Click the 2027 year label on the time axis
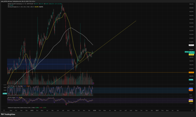 [x=157, y=110]
